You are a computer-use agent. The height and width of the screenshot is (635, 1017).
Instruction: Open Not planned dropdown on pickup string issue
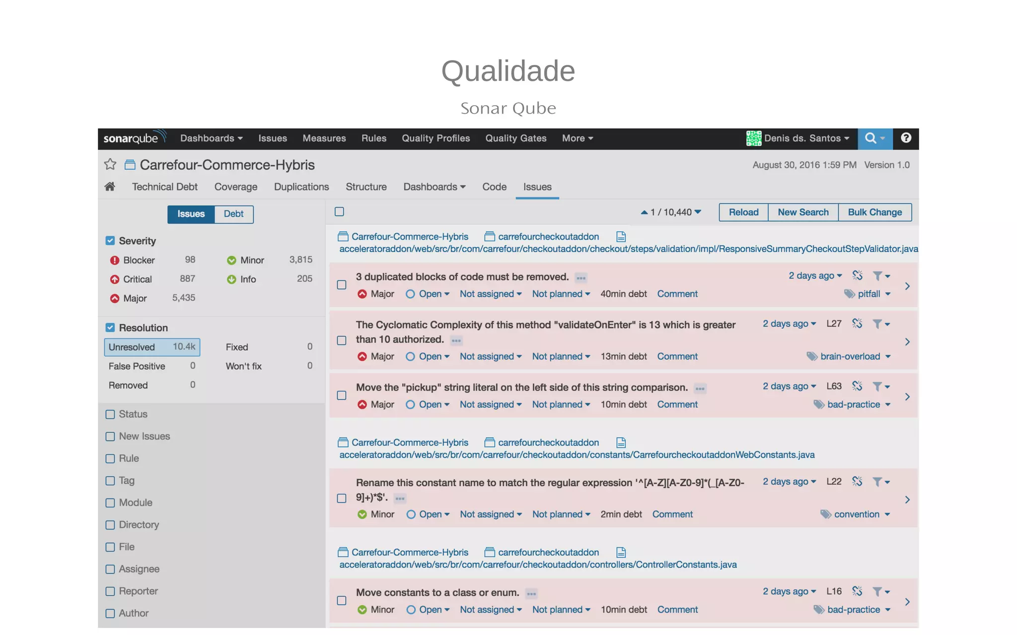[x=561, y=404]
